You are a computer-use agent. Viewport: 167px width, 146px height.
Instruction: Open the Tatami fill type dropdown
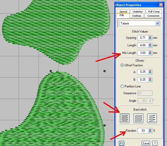click(x=157, y=23)
